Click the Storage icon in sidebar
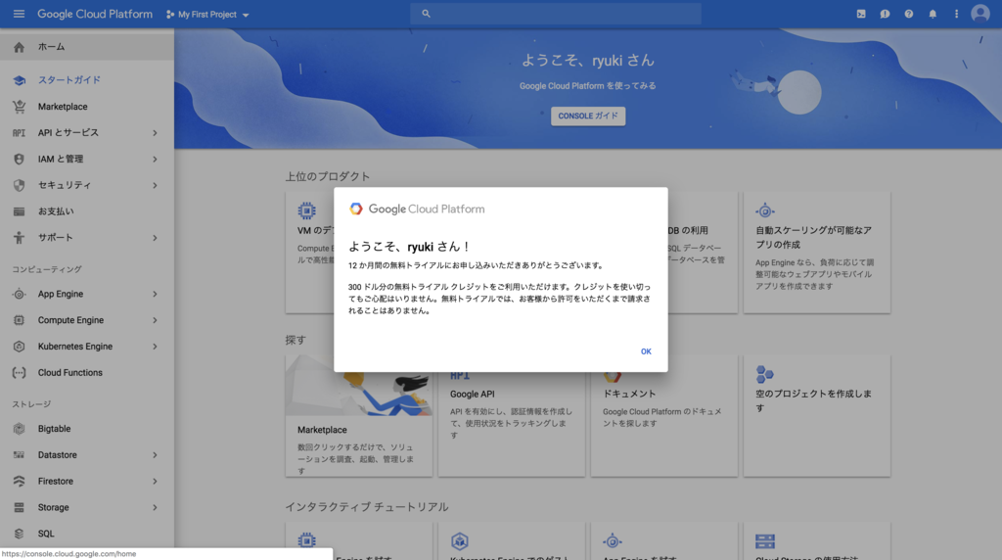This screenshot has height=560, width=1002. (x=20, y=507)
